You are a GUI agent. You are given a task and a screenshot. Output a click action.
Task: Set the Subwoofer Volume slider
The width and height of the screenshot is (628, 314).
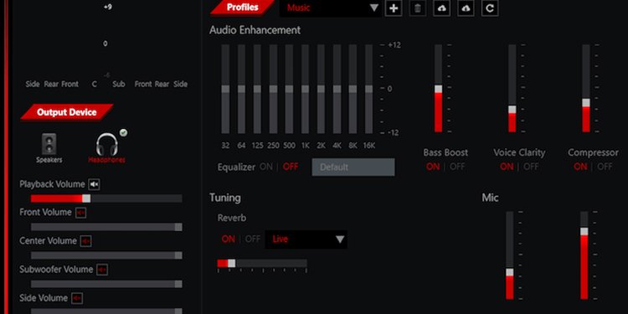pos(106,284)
